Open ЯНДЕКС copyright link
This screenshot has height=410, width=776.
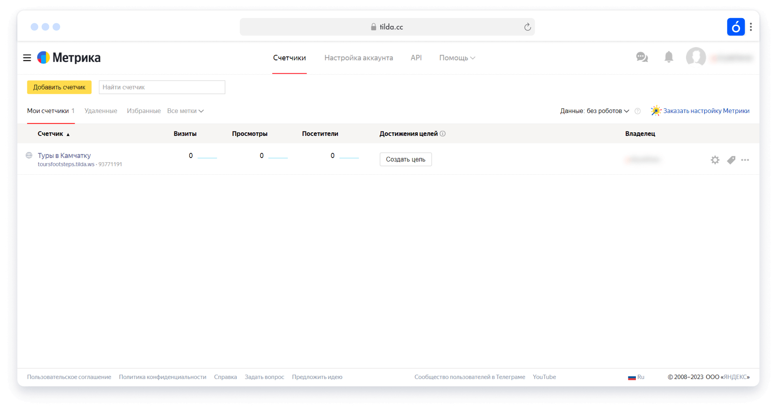pyautogui.click(x=735, y=377)
